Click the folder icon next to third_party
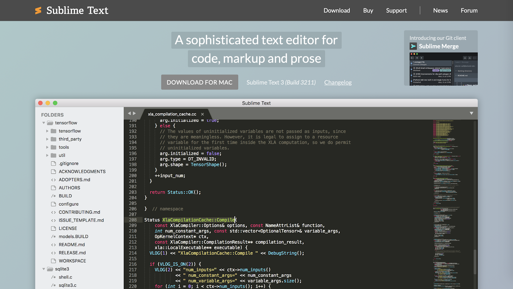This screenshot has width=513, height=289. click(54, 139)
